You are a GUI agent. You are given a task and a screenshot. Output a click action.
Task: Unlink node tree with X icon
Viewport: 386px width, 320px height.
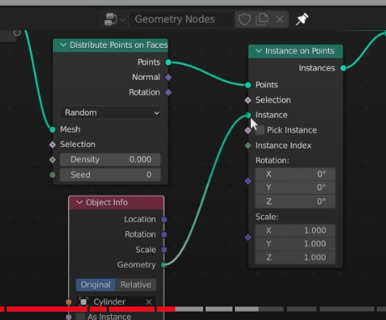click(x=279, y=19)
